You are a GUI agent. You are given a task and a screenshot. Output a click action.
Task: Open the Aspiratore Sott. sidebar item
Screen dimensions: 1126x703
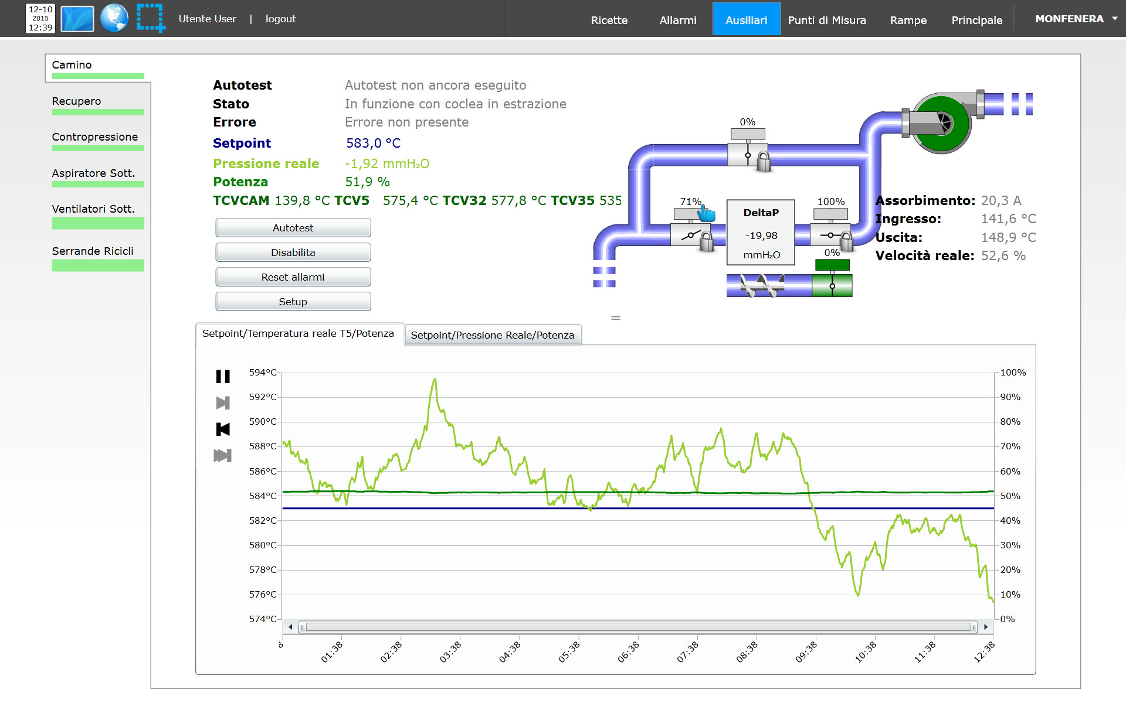[98, 176]
